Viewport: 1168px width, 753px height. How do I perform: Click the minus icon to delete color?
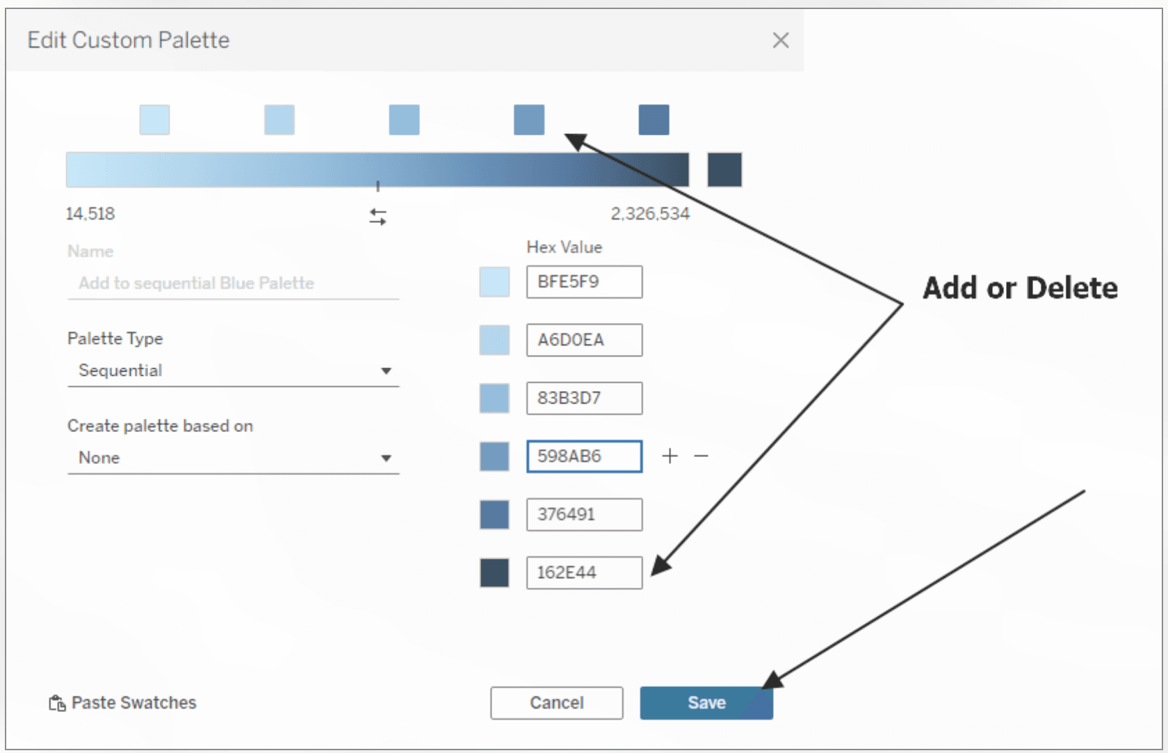coord(701,456)
